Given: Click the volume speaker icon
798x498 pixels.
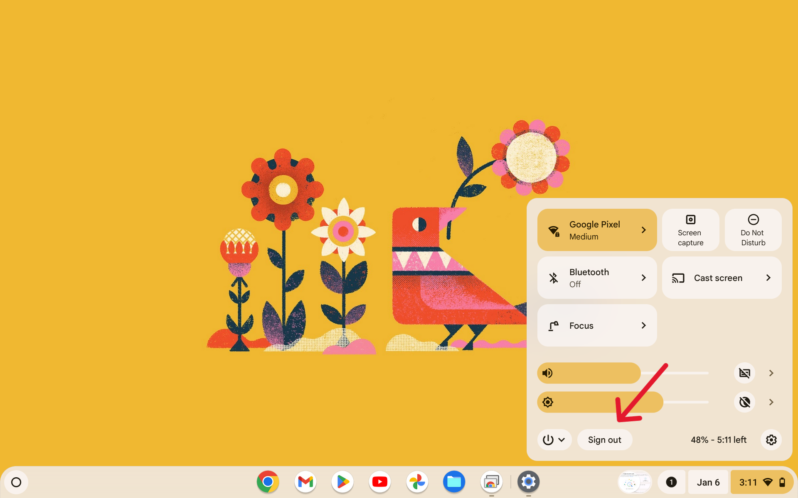Looking at the screenshot, I should point(547,373).
